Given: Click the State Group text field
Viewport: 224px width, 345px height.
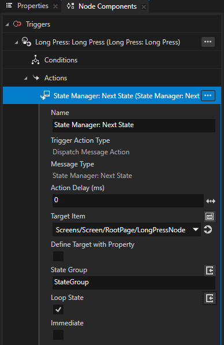Looking at the screenshot, I should (134, 282).
